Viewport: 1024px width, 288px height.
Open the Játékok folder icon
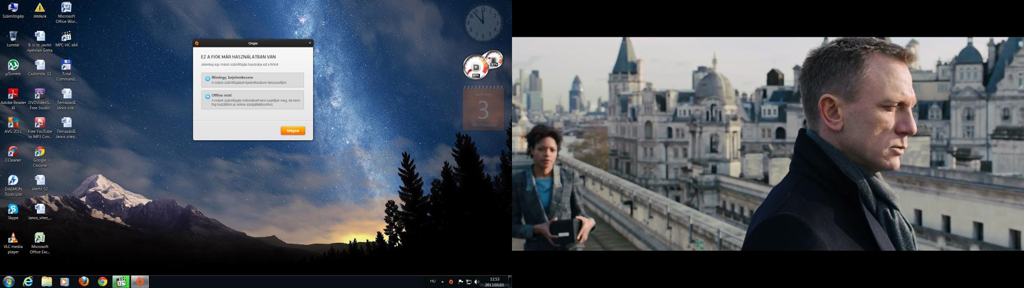pyautogui.click(x=39, y=11)
